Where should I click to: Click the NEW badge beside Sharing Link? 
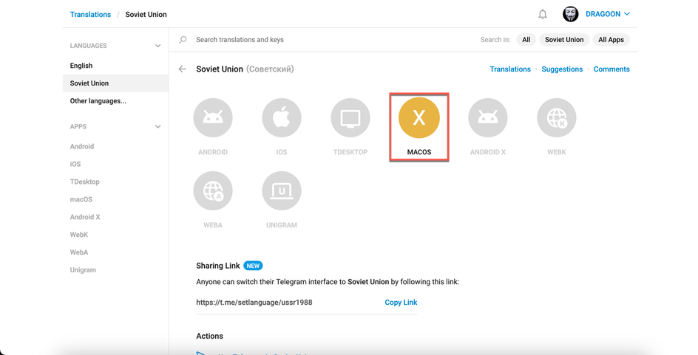coord(253,266)
